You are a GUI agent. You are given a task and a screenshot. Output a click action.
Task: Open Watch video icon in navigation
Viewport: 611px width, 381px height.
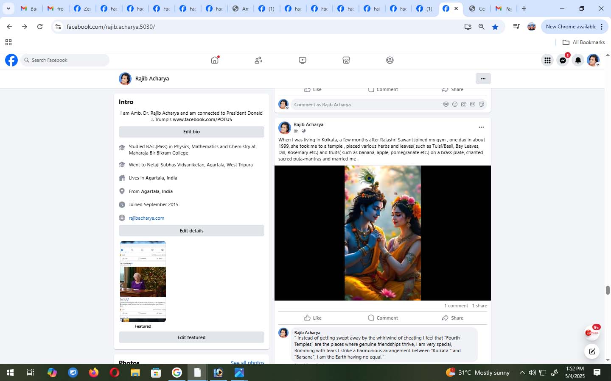coord(303,60)
